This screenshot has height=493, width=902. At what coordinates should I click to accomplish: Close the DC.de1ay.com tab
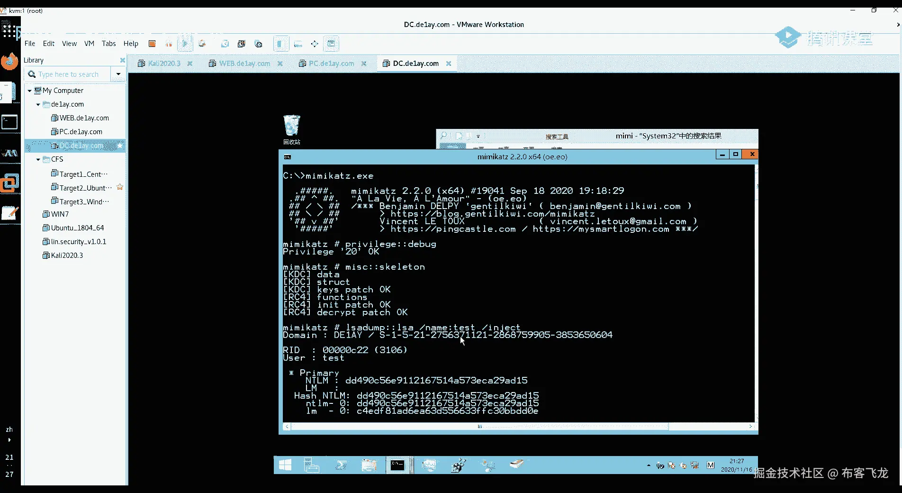449,64
